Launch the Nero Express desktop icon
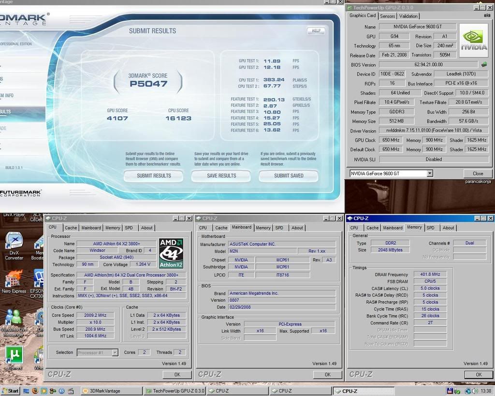Screen dimensions: 495x396 [14, 281]
